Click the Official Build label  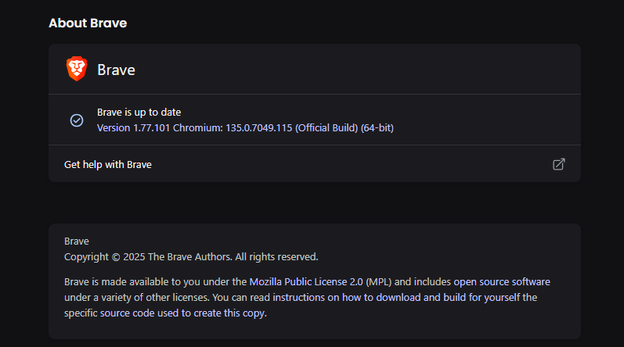[x=326, y=127]
